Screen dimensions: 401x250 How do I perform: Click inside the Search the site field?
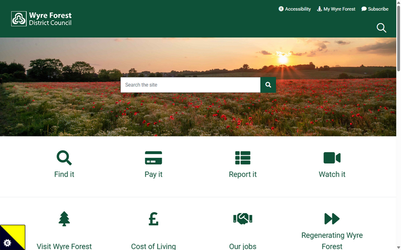pos(190,85)
